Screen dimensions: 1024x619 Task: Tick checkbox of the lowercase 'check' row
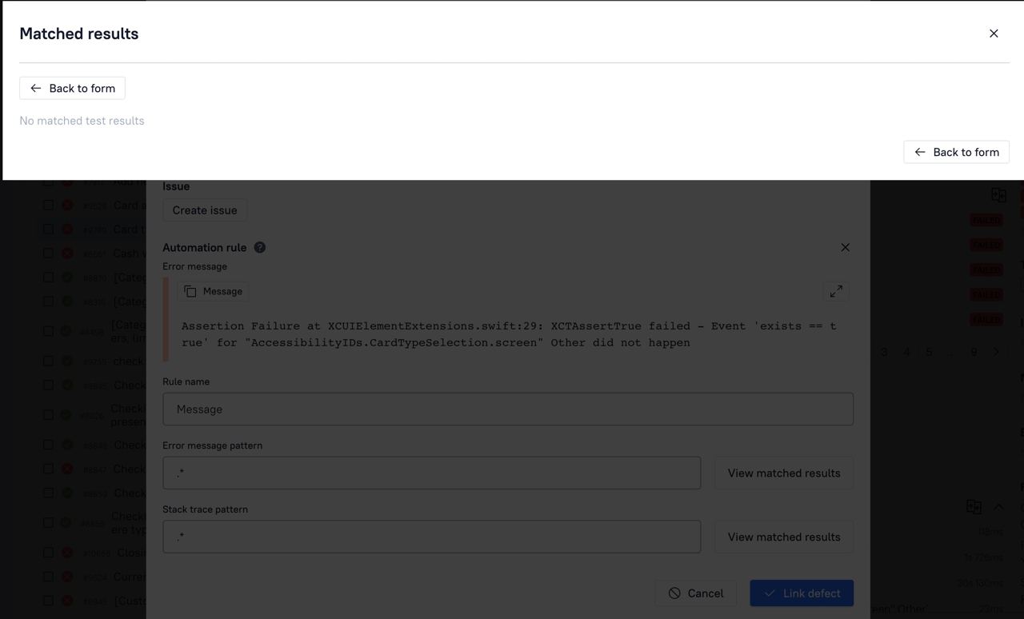click(49, 361)
